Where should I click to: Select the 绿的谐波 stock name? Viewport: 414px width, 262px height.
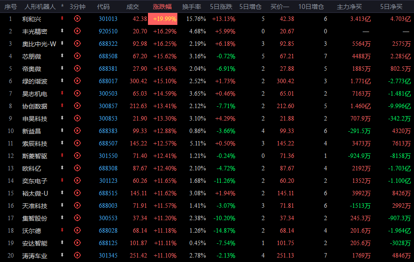[x=35, y=81]
